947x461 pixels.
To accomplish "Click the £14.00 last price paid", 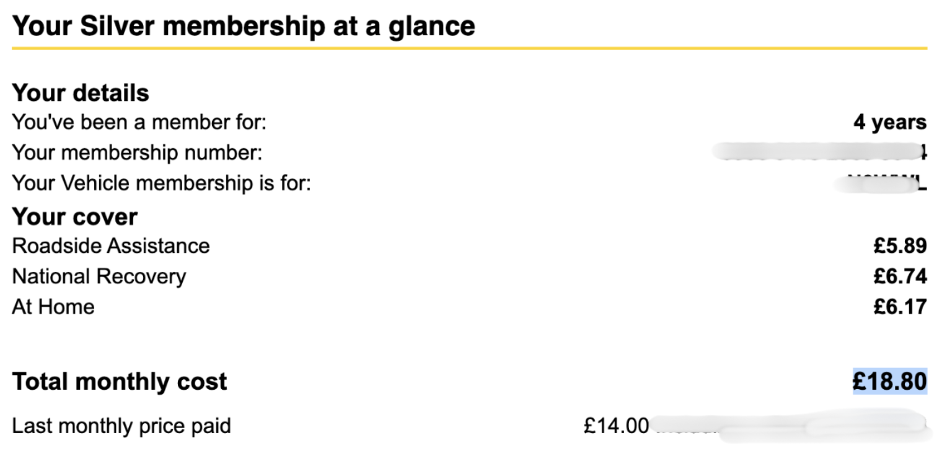I will [x=616, y=426].
